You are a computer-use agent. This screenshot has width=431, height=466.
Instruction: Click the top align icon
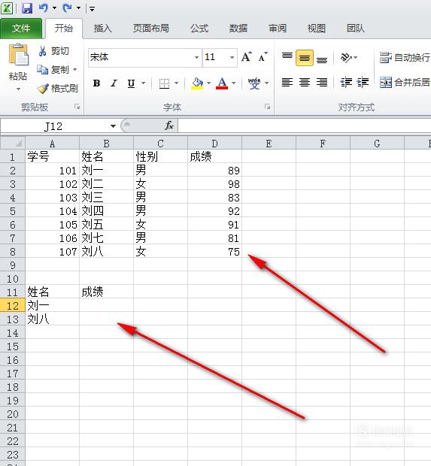click(x=287, y=57)
